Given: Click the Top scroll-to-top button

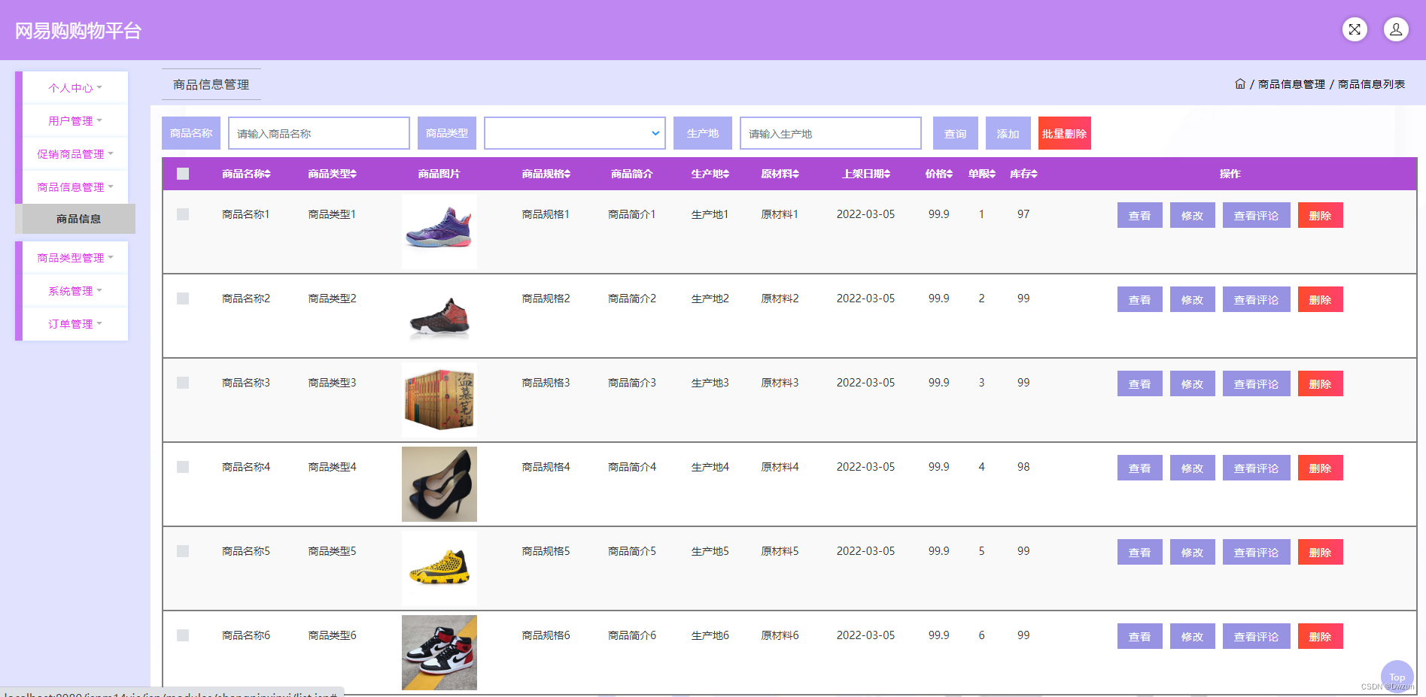Looking at the screenshot, I should pos(1397,676).
